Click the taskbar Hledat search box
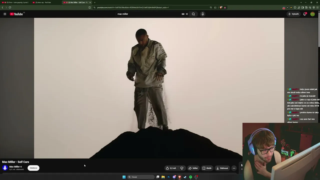Image resolution: width=320 pixels, height=180 pixels. coord(141,177)
